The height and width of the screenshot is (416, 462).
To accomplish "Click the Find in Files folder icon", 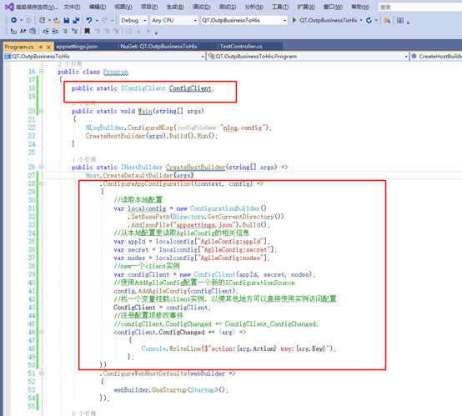I will click(388, 20).
